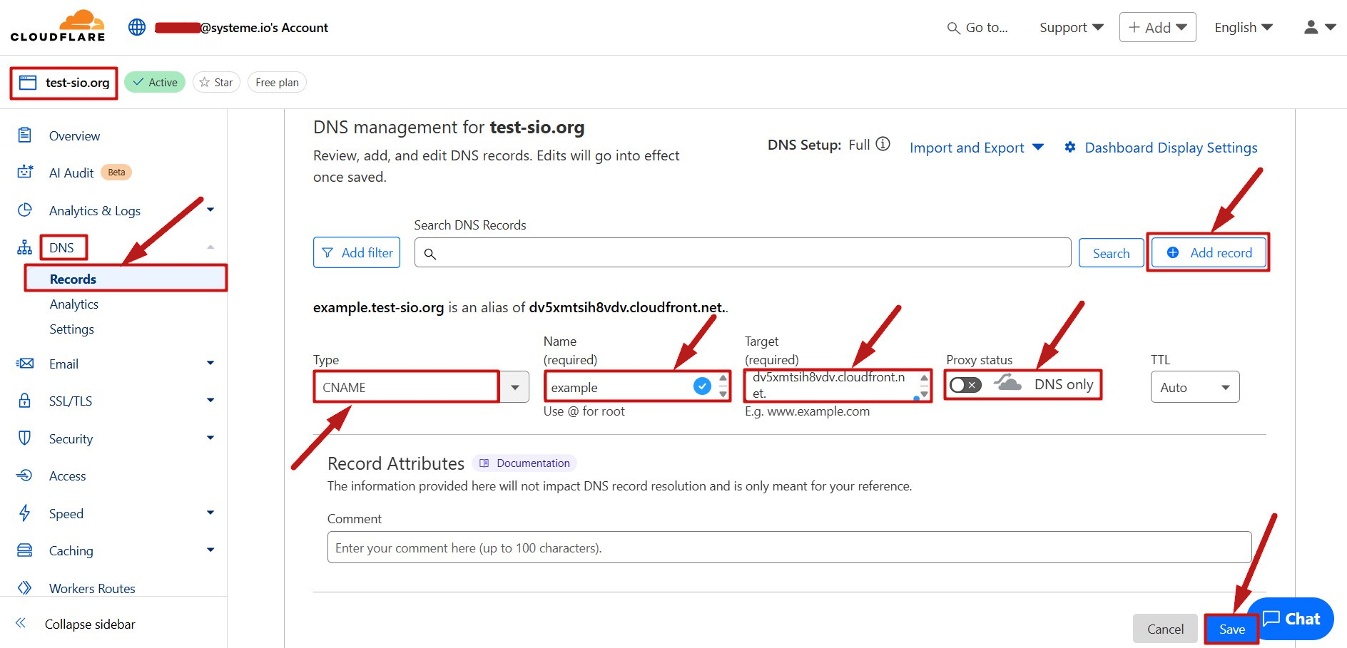This screenshot has width=1347, height=648.
Task: Expand the Speed sidebar section
Action: (x=210, y=513)
